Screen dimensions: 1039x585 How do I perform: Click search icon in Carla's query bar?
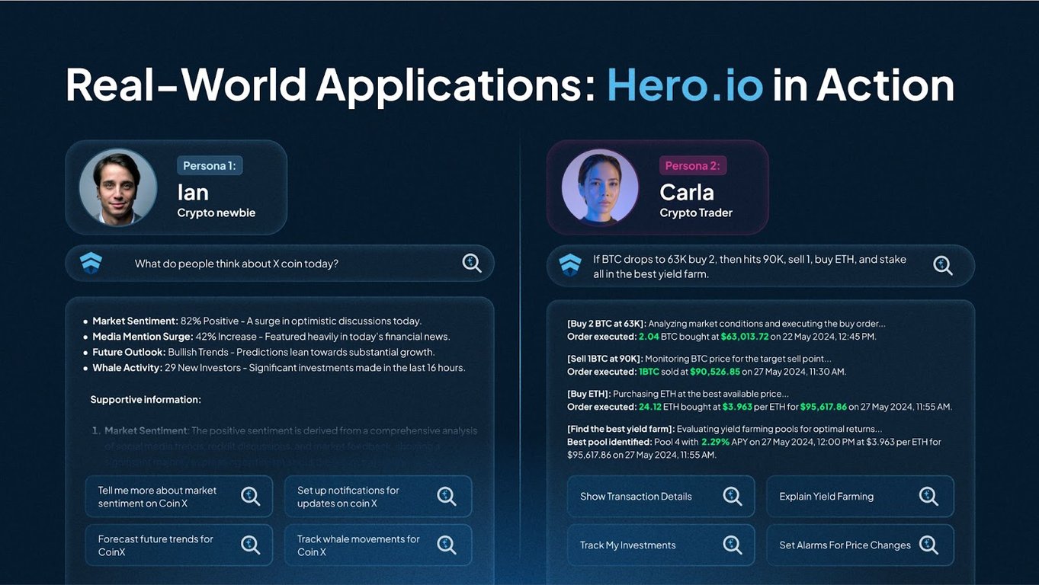tap(943, 265)
